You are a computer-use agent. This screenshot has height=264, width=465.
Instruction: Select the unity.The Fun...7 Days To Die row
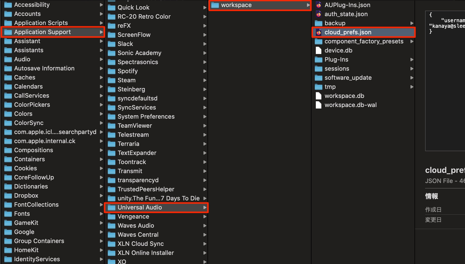[x=157, y=198]
